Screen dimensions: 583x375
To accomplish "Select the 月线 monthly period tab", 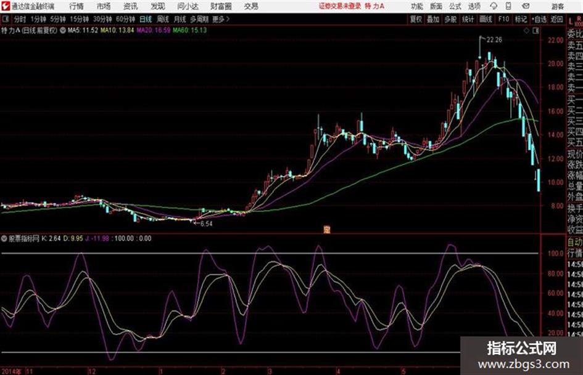I will click(x=180, y=19).
